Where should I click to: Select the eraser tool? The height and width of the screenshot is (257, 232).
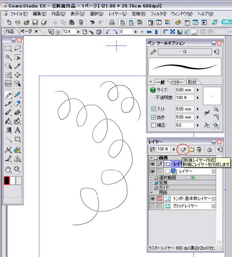17,104
